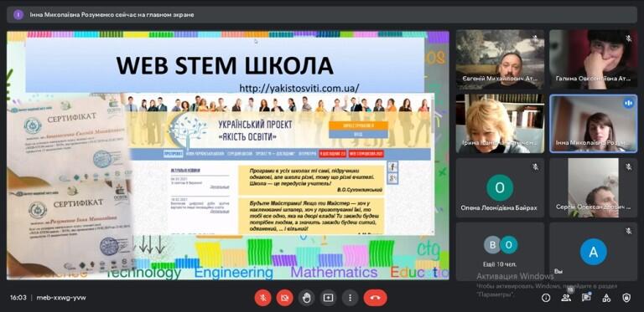Select Олена Леонідівна Байрах participant tile
644x312 pixels.
point(500,188)
